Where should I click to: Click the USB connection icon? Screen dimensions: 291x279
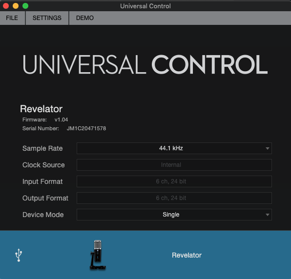[x=19, y=255]
